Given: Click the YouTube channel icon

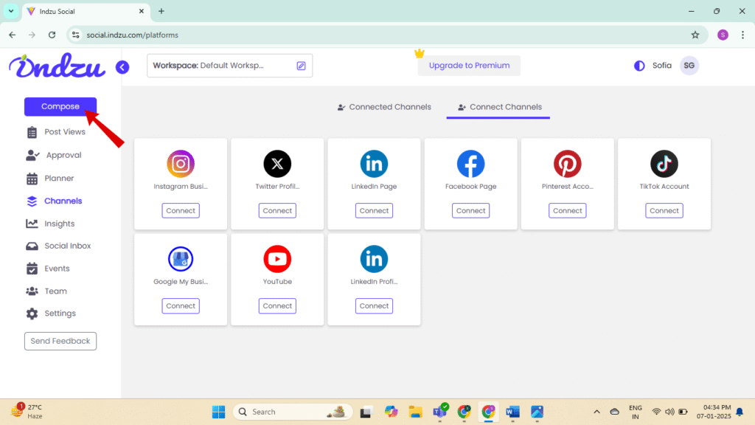Looking at the screenshot, I should point(277,259).
